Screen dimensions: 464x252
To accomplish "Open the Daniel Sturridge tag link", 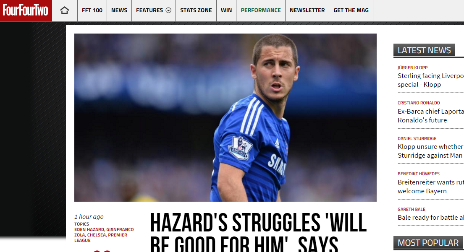I will click(417, 138).
